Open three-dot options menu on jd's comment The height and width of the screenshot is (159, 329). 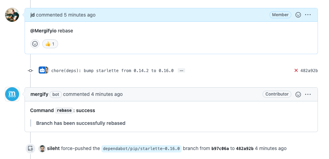click(x=308, y=15)
